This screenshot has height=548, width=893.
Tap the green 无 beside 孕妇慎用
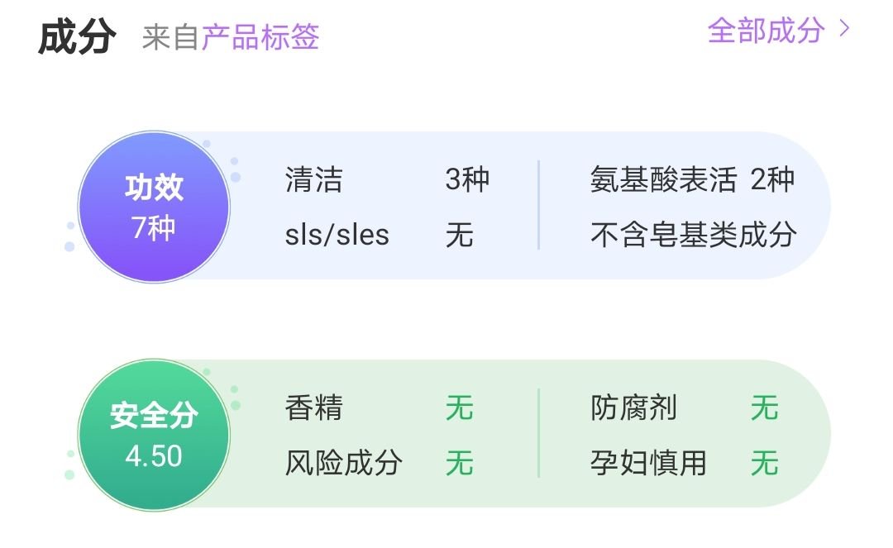765,463
